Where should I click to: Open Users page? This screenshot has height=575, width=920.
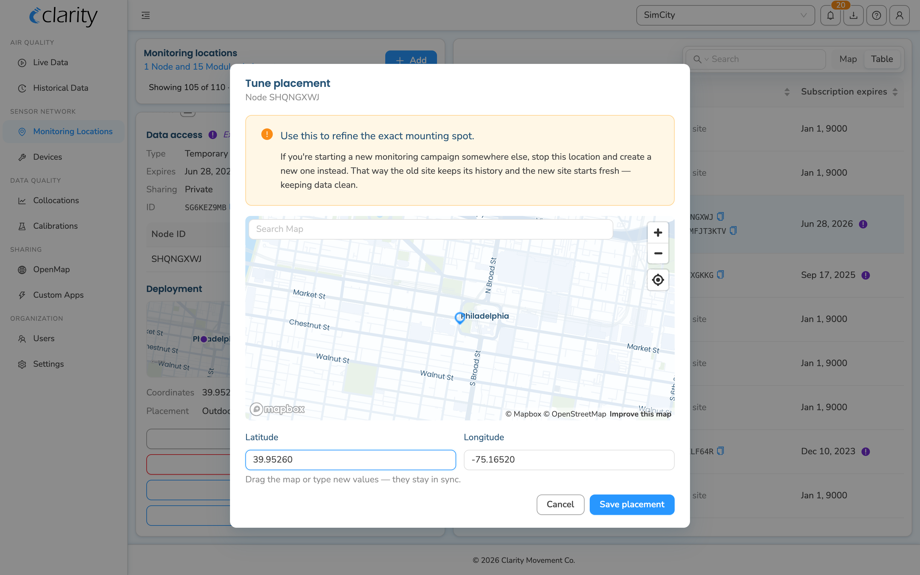point(44,339)
